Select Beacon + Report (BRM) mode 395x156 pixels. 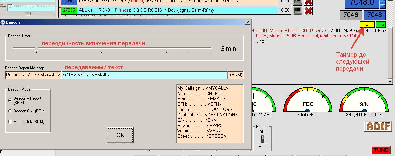(x=10, y=100)
